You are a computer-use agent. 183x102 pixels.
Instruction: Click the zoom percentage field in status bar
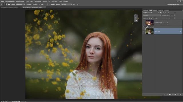[3, 101]
